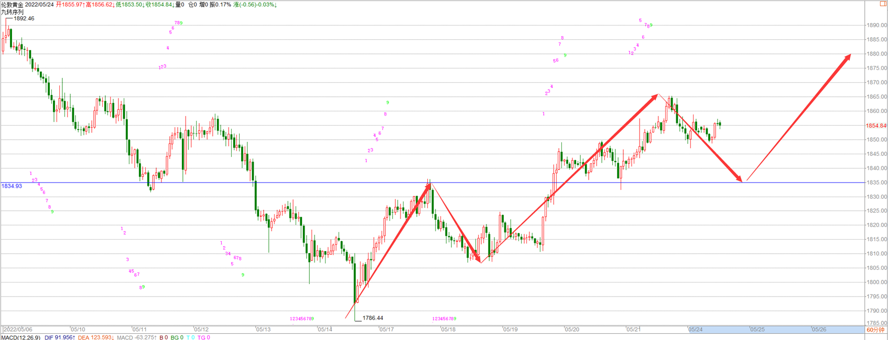Click the DEA 123.593 value label

[x=96, y=337]
